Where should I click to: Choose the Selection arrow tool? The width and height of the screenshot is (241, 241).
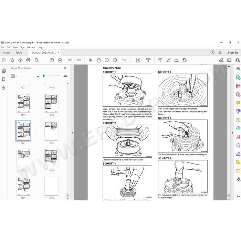click(91, 60)
